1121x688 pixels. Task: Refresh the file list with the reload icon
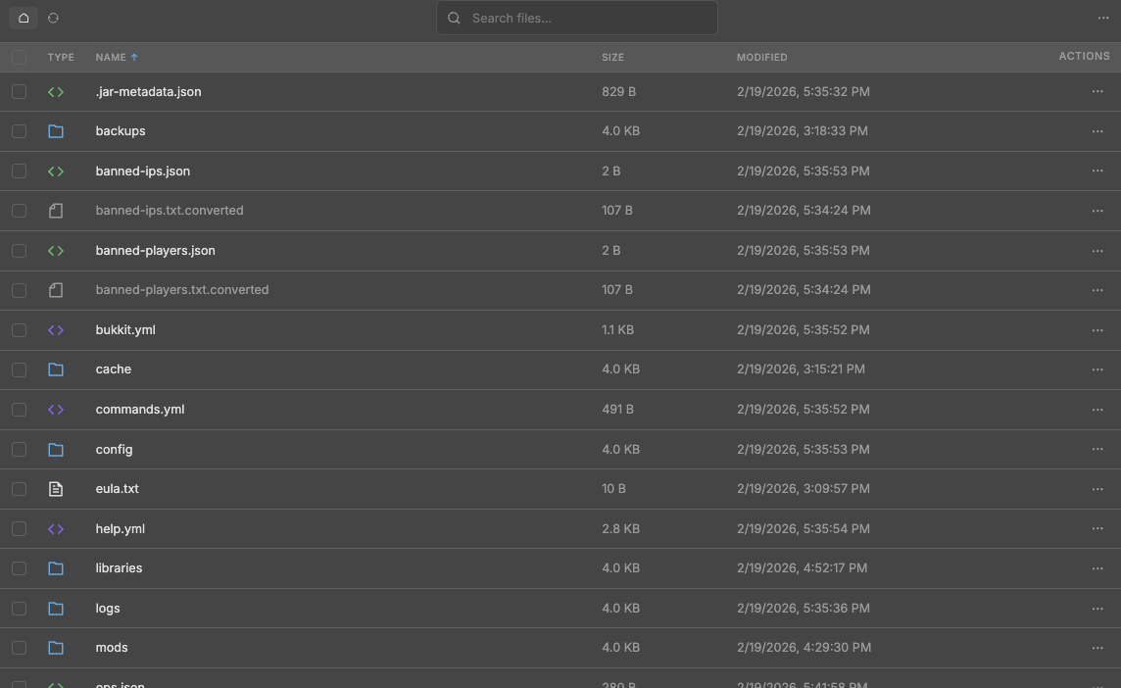pyautogui.click(x=54, y=18)
